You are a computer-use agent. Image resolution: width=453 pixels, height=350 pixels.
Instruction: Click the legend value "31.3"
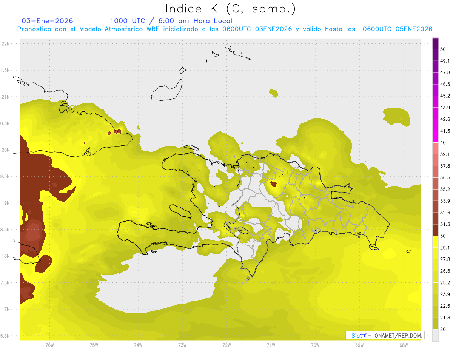coord(445,224)
